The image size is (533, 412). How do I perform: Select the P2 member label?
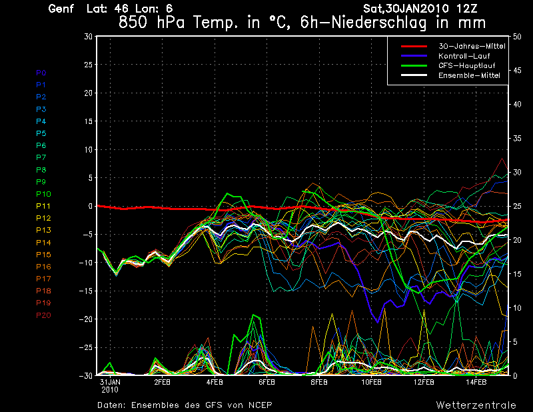(41, 97)
